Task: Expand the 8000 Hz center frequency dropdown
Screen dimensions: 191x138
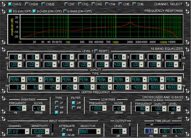Action: [162, 87]
